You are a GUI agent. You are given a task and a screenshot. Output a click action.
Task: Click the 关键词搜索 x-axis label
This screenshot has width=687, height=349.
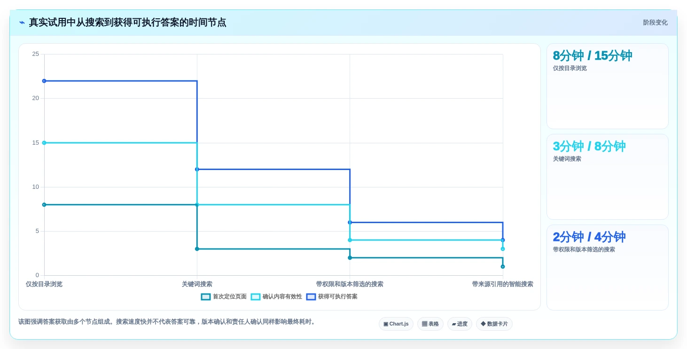tap(197, 284)
